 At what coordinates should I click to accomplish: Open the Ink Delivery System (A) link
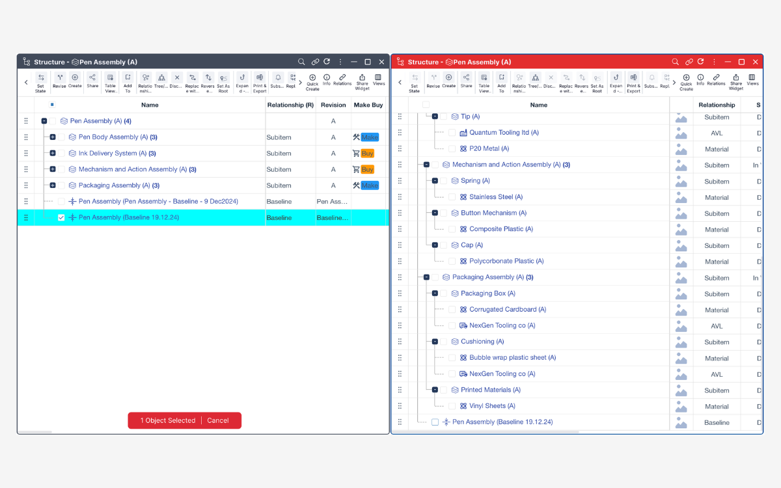[112, 154]
